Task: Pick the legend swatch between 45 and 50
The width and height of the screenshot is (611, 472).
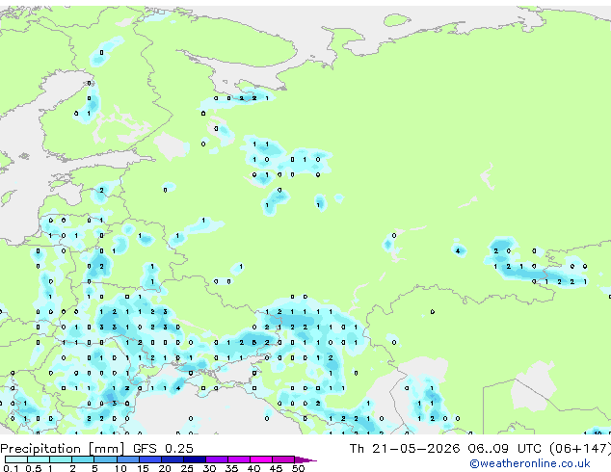Action: [283, 459]
